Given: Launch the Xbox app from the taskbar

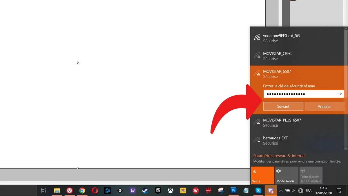Looking at the screenshot, I should click(x=171, y=191).
